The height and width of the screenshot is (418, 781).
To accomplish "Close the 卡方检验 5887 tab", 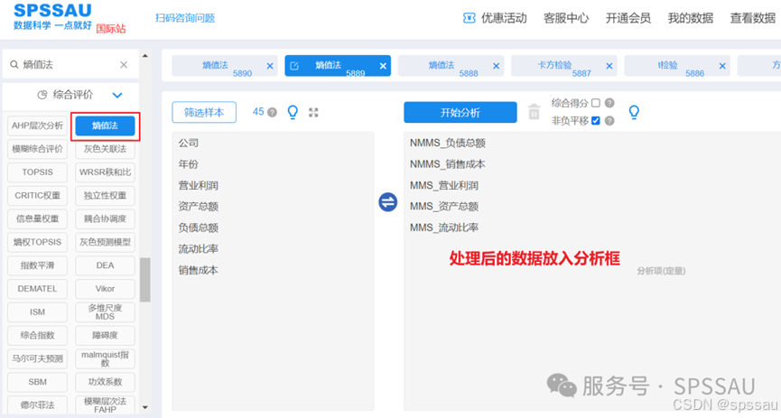I will [x=609, y=66].
